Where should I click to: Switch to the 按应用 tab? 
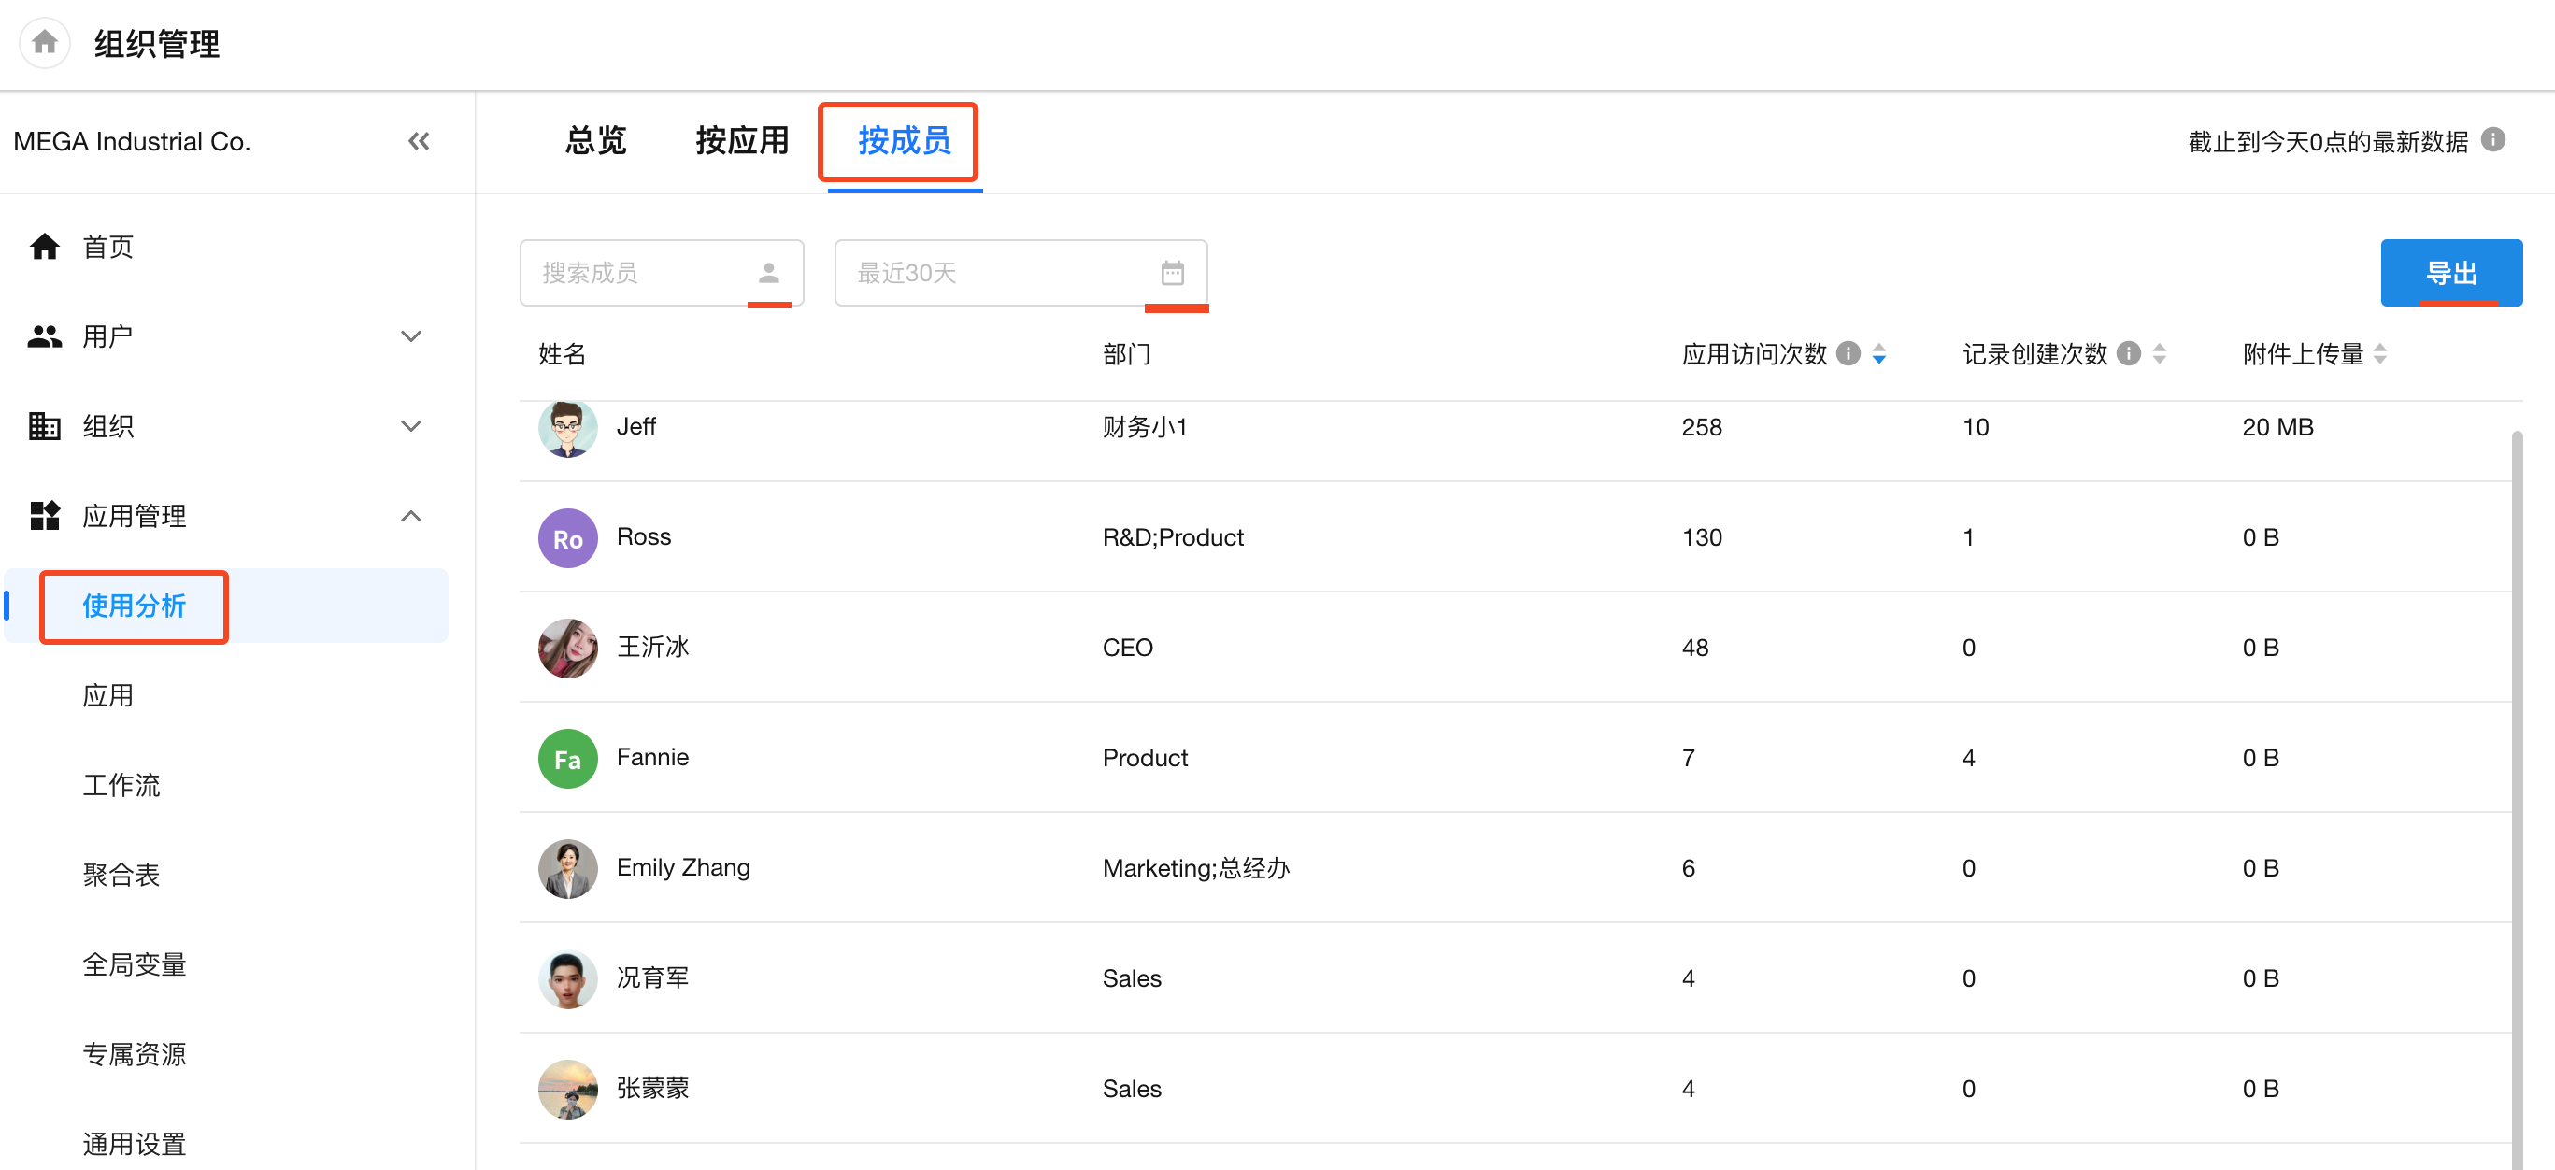pos(742,141)
